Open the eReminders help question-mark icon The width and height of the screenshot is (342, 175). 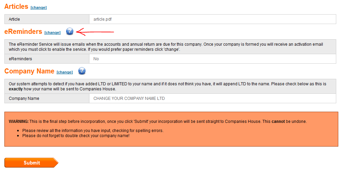click(x=69, y=31)
